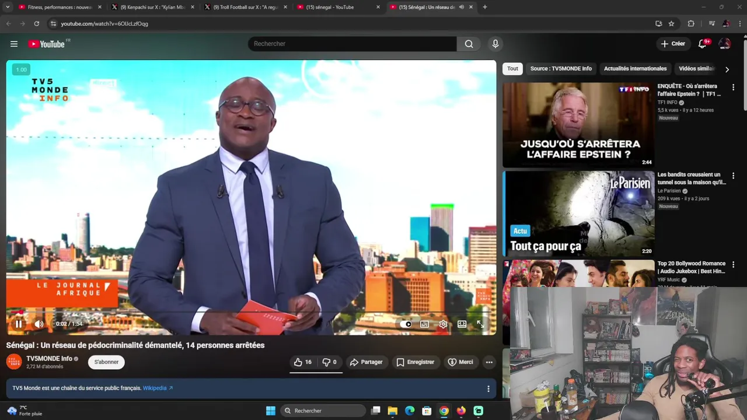Click the YouTube search input field

(x=352, y=44)
